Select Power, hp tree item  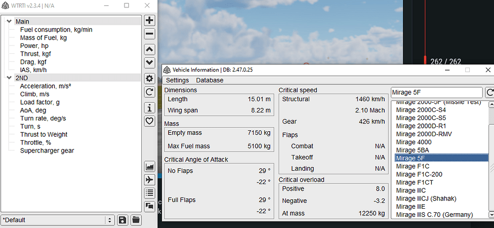point(35,46)
